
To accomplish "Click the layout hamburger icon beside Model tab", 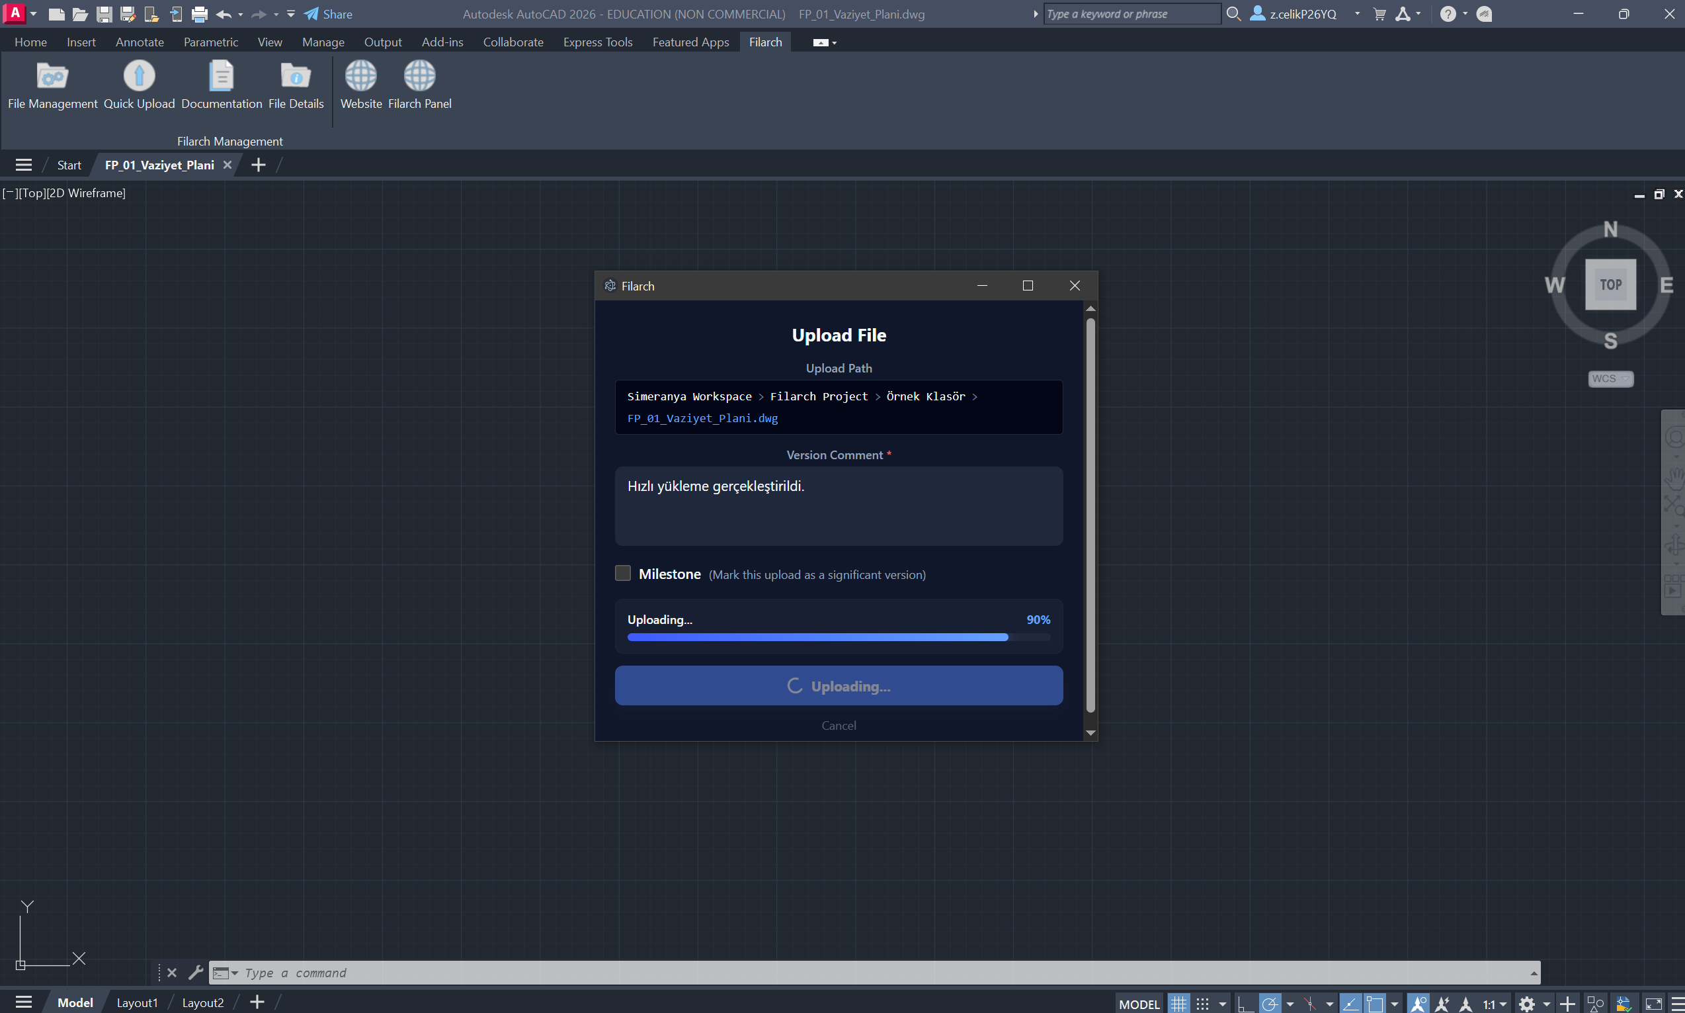I will click(x=24, y=1002).
